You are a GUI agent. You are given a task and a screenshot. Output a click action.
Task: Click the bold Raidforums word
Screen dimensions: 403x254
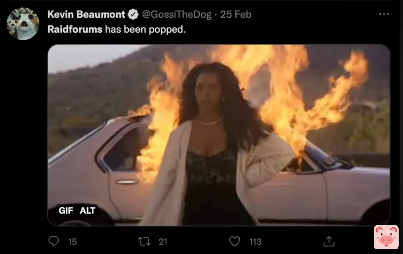[75, 29]
